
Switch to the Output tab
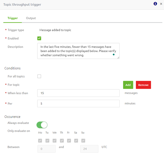(x=31, y=18)
